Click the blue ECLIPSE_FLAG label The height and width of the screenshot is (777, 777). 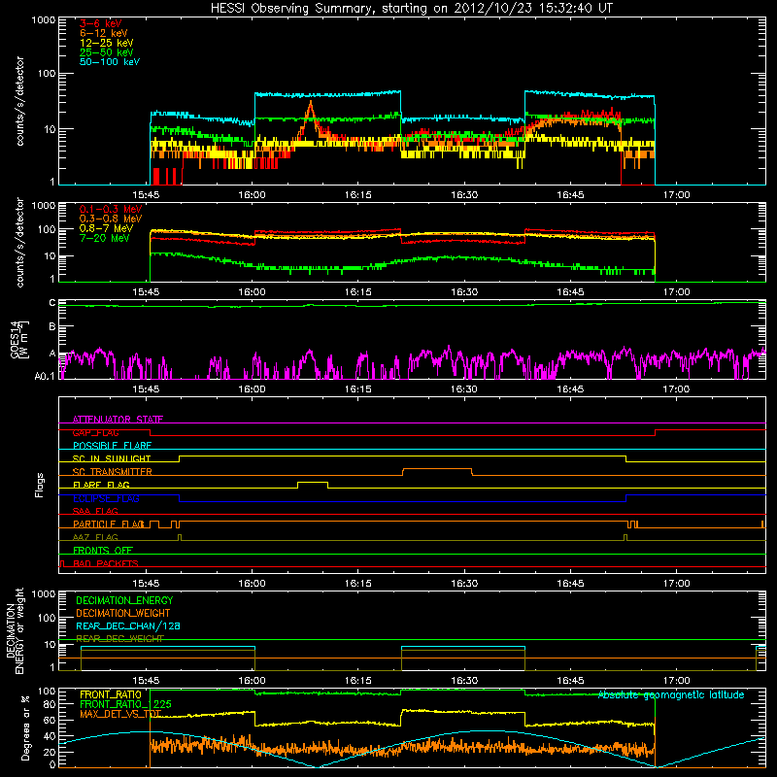coord(106,498)
